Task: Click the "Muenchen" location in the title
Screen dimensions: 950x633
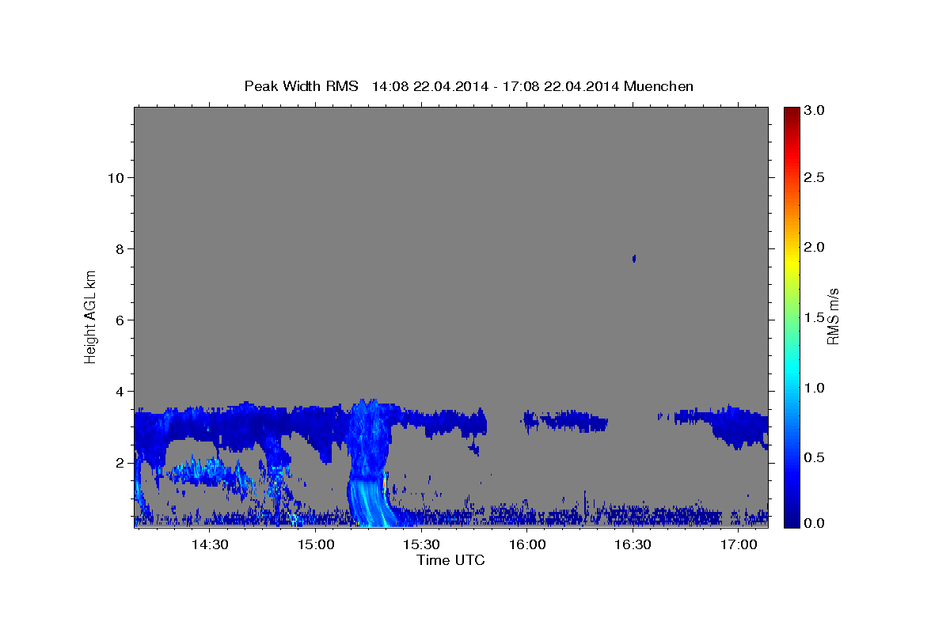Action: click(659, 85)
